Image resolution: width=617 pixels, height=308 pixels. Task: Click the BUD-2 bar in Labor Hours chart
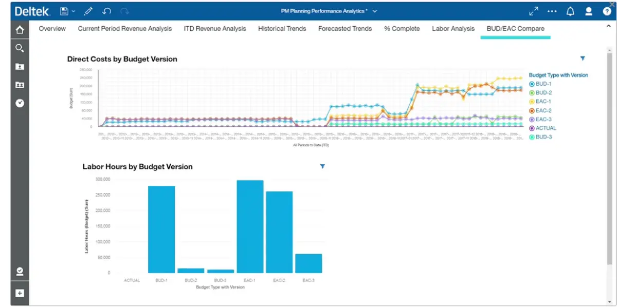pyautogui.click(x=191, y=271)
